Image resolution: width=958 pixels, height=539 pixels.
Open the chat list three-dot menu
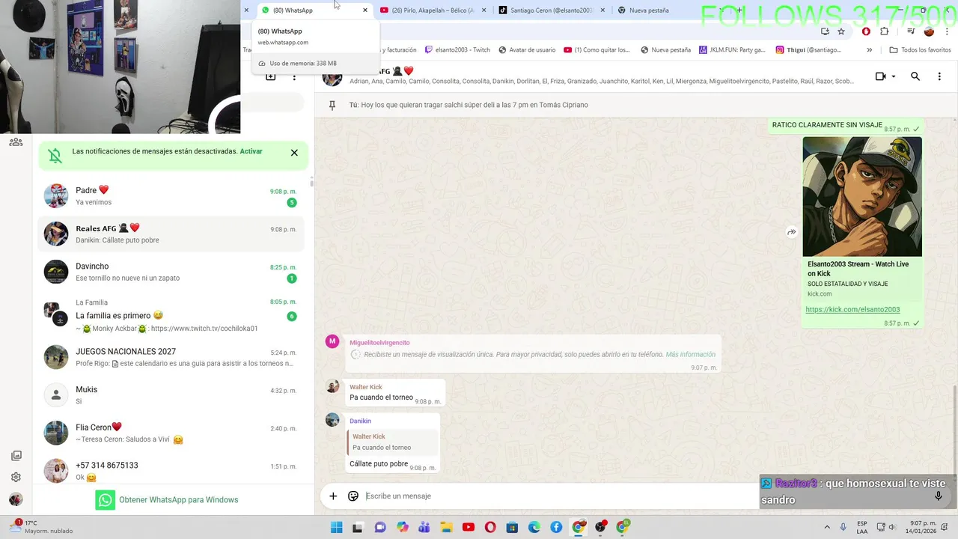294,76
